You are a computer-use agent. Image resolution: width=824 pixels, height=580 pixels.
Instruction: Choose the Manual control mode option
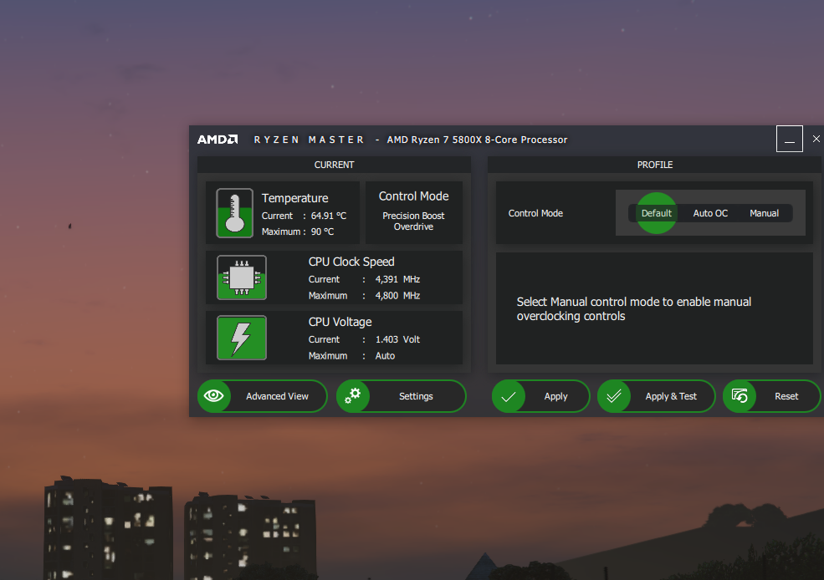coord(764,213)
